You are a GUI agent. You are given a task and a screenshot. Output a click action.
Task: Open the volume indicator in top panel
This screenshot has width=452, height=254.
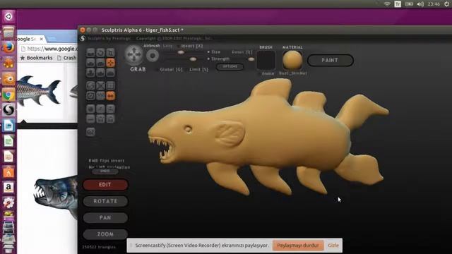coord(420,4)
